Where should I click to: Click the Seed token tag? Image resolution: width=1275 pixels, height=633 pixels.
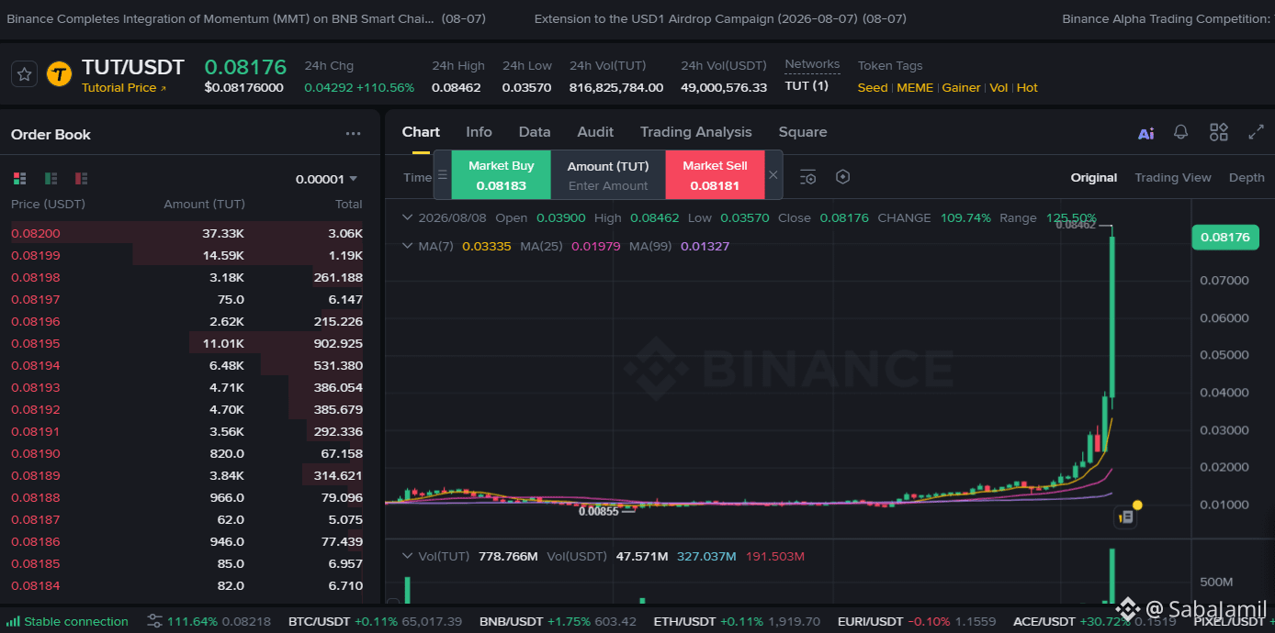pos(873,88)
